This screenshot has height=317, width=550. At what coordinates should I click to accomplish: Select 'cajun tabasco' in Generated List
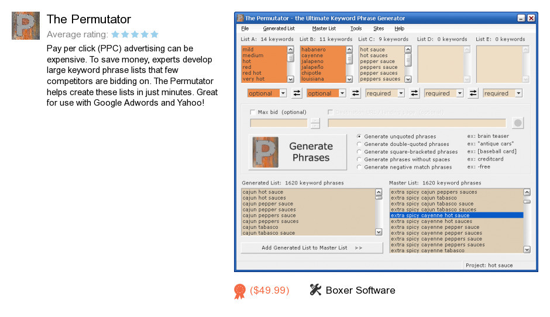pyautogui.click(x=260, y=227)
